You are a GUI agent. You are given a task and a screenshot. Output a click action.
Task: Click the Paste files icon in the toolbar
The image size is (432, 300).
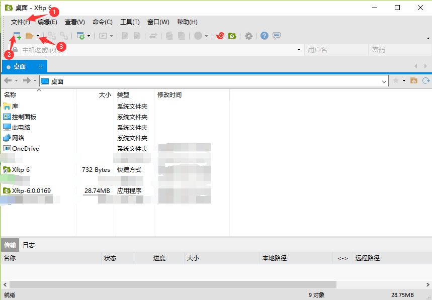pos(181,36)
